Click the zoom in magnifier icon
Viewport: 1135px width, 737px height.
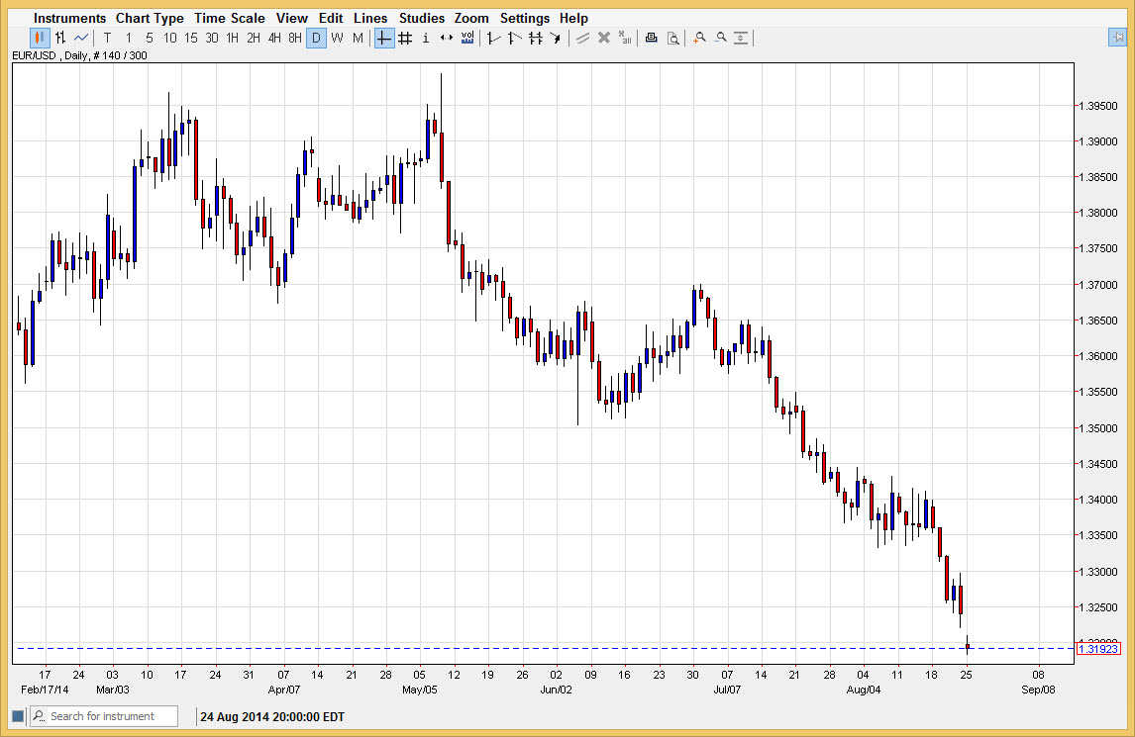[699, 39]
